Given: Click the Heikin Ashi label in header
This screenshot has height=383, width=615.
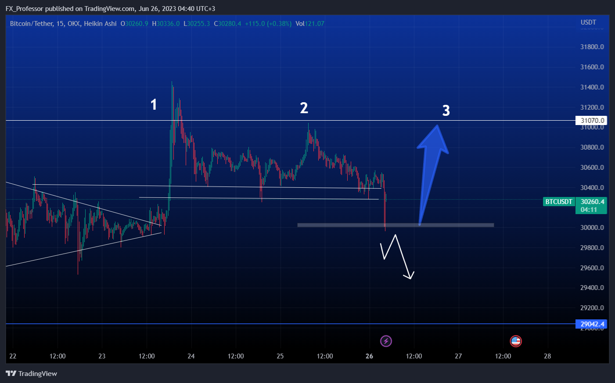Looking at the screenshot, I should tap(100, 24).
